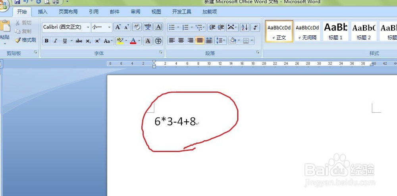Apply the 标题 2 style
This screenshot has width=397, height=196.
point(364,31)
